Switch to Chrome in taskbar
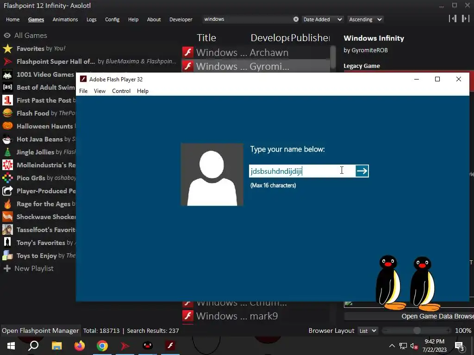 [x=102, y=346]
